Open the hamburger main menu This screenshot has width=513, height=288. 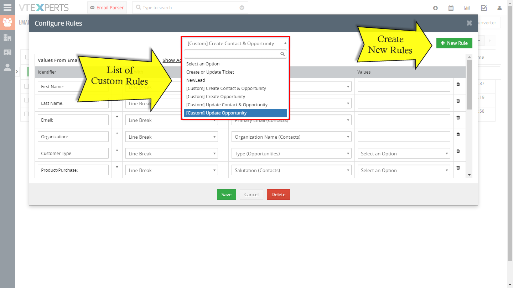[x=7, y=7]
